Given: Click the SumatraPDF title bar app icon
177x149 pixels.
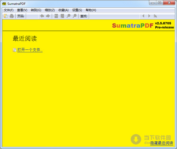Looking at the screenshot, I should click(4, 4).
